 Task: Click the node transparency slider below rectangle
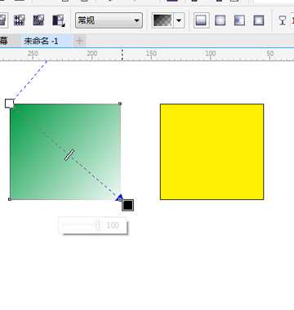coord(81,225)
